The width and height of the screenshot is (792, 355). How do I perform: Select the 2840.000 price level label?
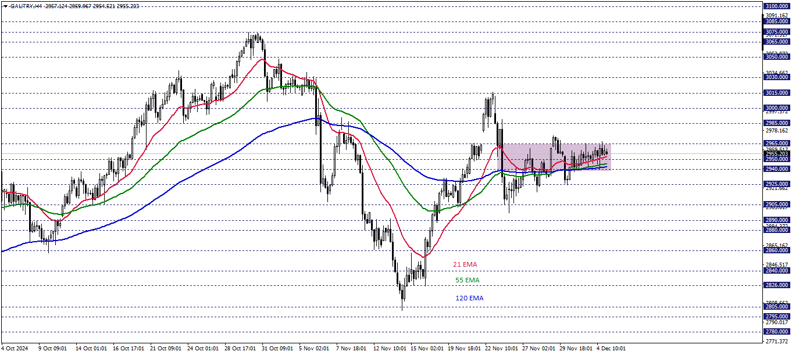coord(776,271)
